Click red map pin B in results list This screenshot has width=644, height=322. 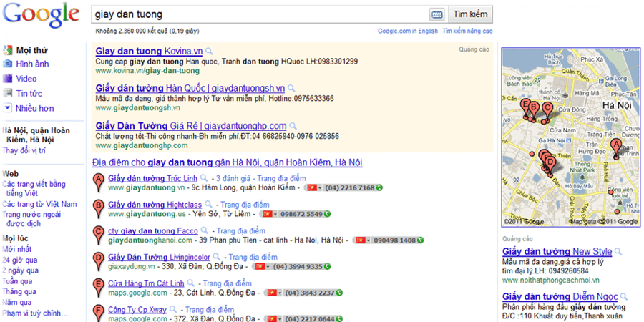click(98, 209)
